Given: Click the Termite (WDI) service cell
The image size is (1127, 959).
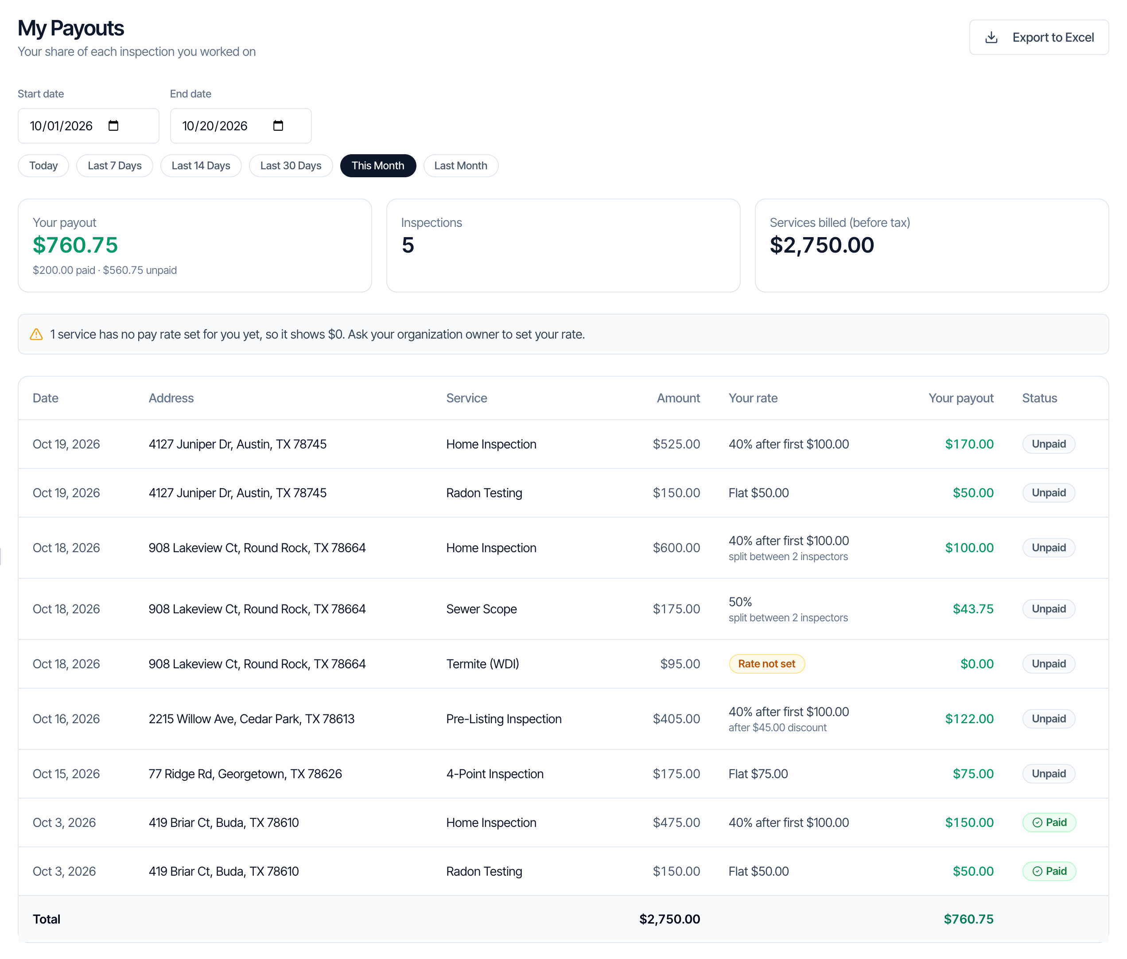Looking at the screenshot, I should pyautogui.click(x=482, y=664).
